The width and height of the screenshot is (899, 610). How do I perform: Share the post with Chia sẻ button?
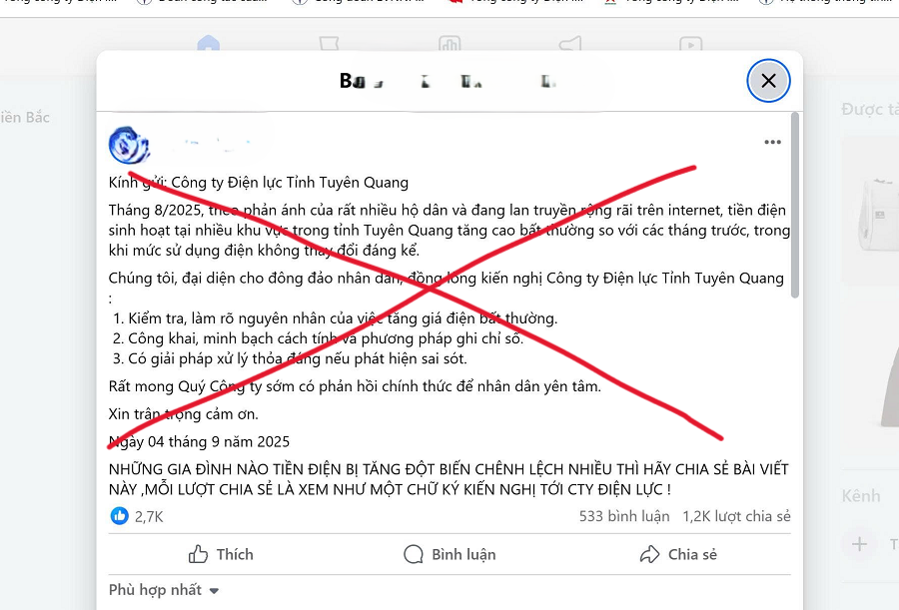click(x=678, y=554)
